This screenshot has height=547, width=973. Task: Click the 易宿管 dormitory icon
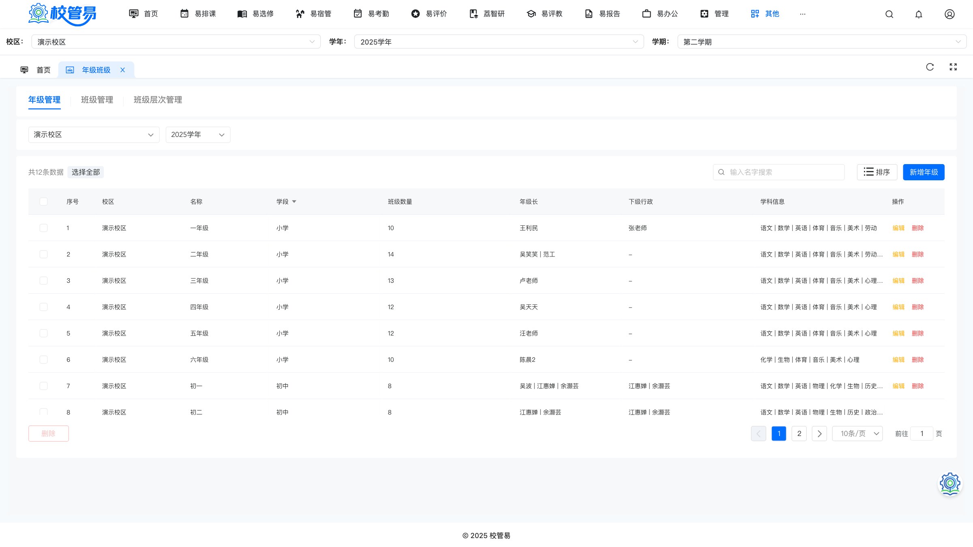click(x=300, y=14)
